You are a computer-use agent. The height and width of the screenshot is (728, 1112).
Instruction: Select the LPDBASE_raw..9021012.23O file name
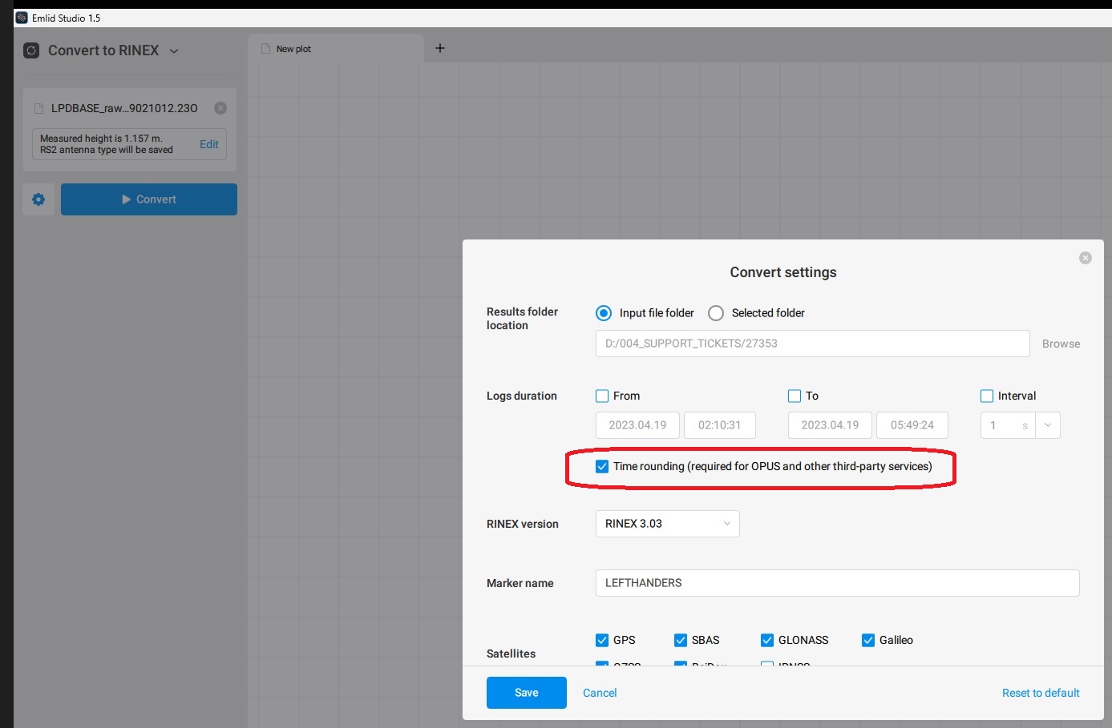[124, 108]
